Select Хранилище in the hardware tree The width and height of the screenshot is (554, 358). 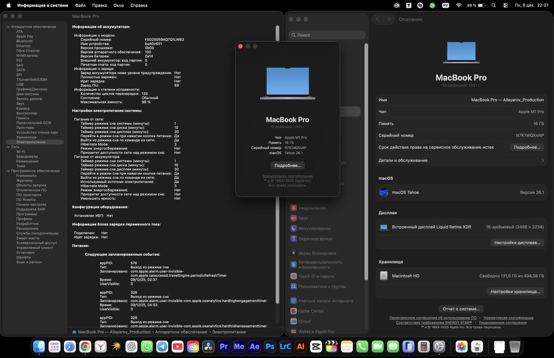pyautogui.click(x=27, y=137)
